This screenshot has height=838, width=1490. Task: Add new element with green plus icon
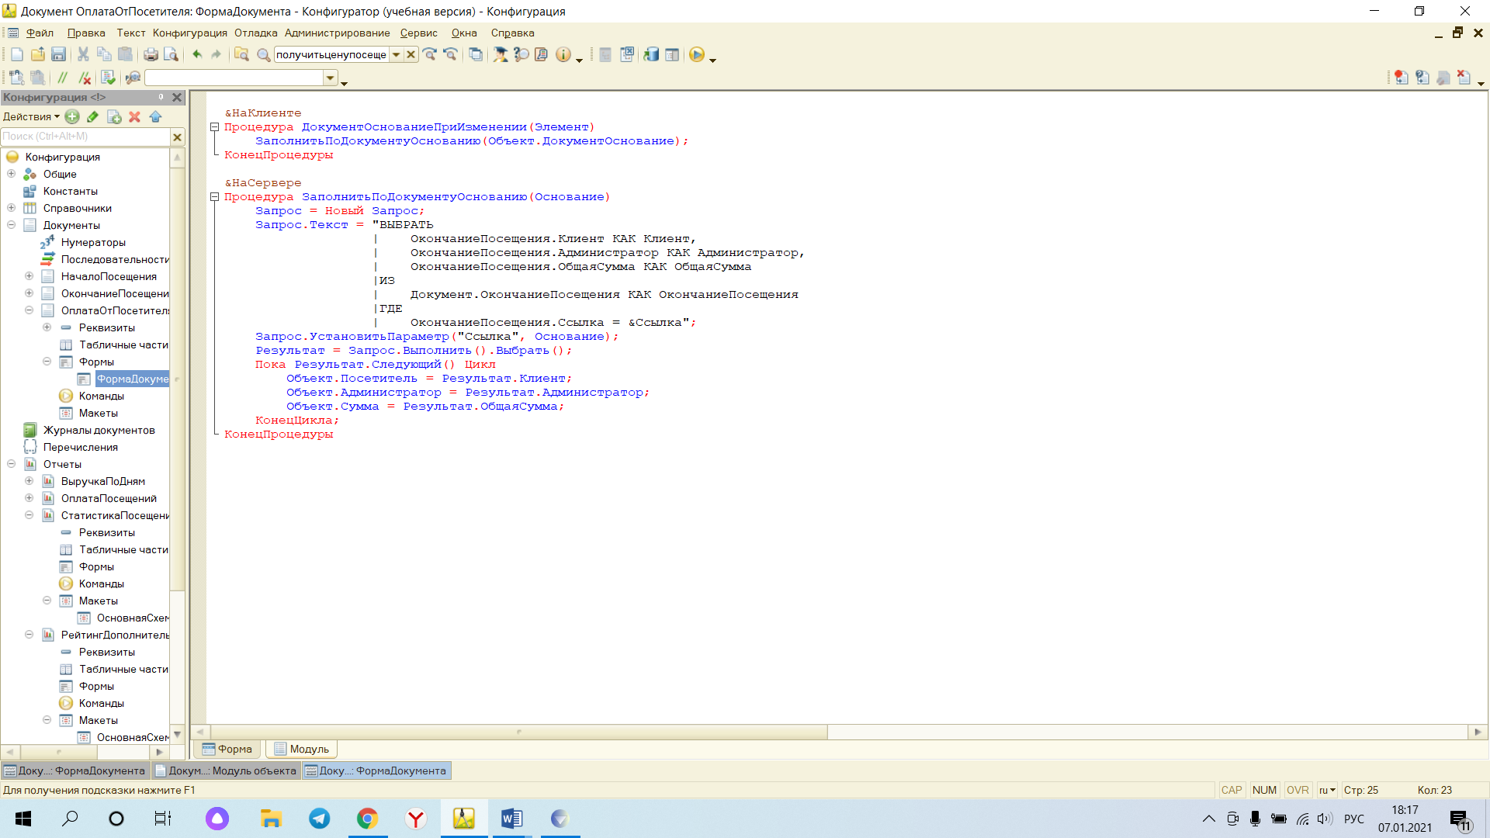[x=72, y=116]
